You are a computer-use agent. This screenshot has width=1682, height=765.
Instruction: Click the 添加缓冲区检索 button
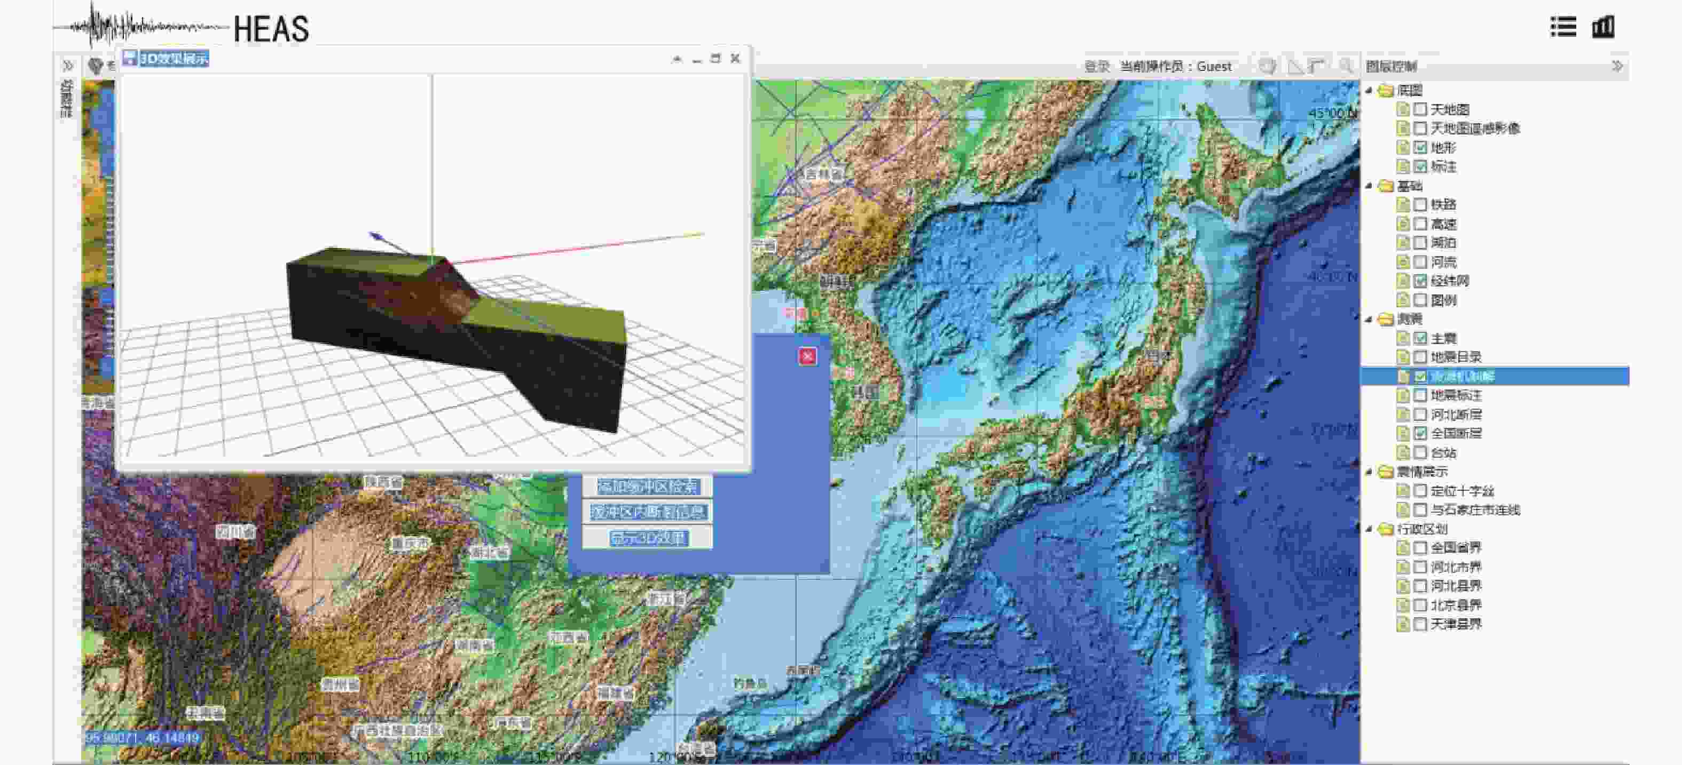647,487
